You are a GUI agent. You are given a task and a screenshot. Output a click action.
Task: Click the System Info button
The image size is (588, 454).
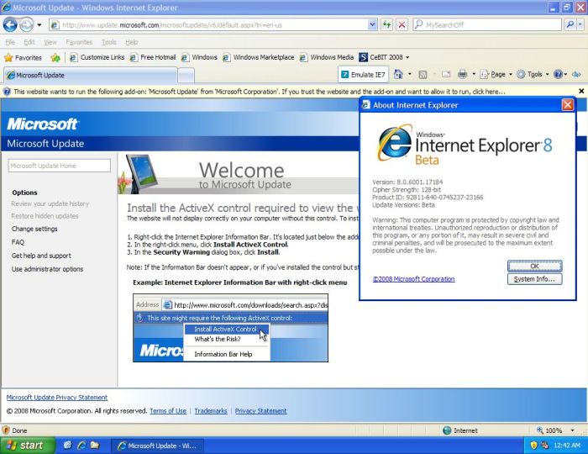tap(535, 279)
